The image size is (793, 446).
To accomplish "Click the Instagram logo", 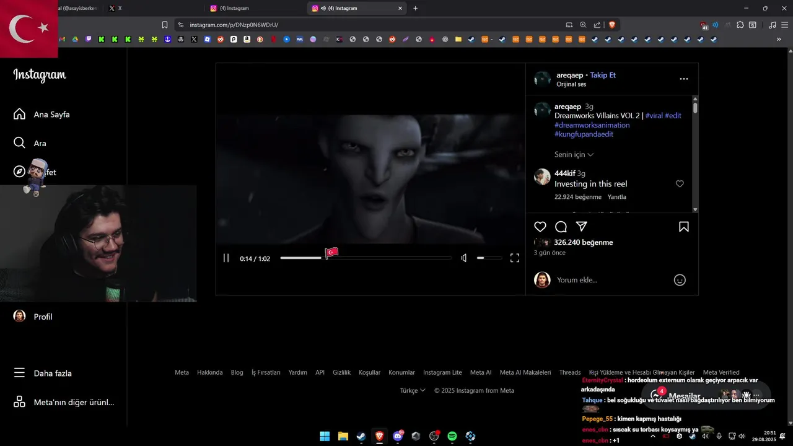I will pos(40,75).
